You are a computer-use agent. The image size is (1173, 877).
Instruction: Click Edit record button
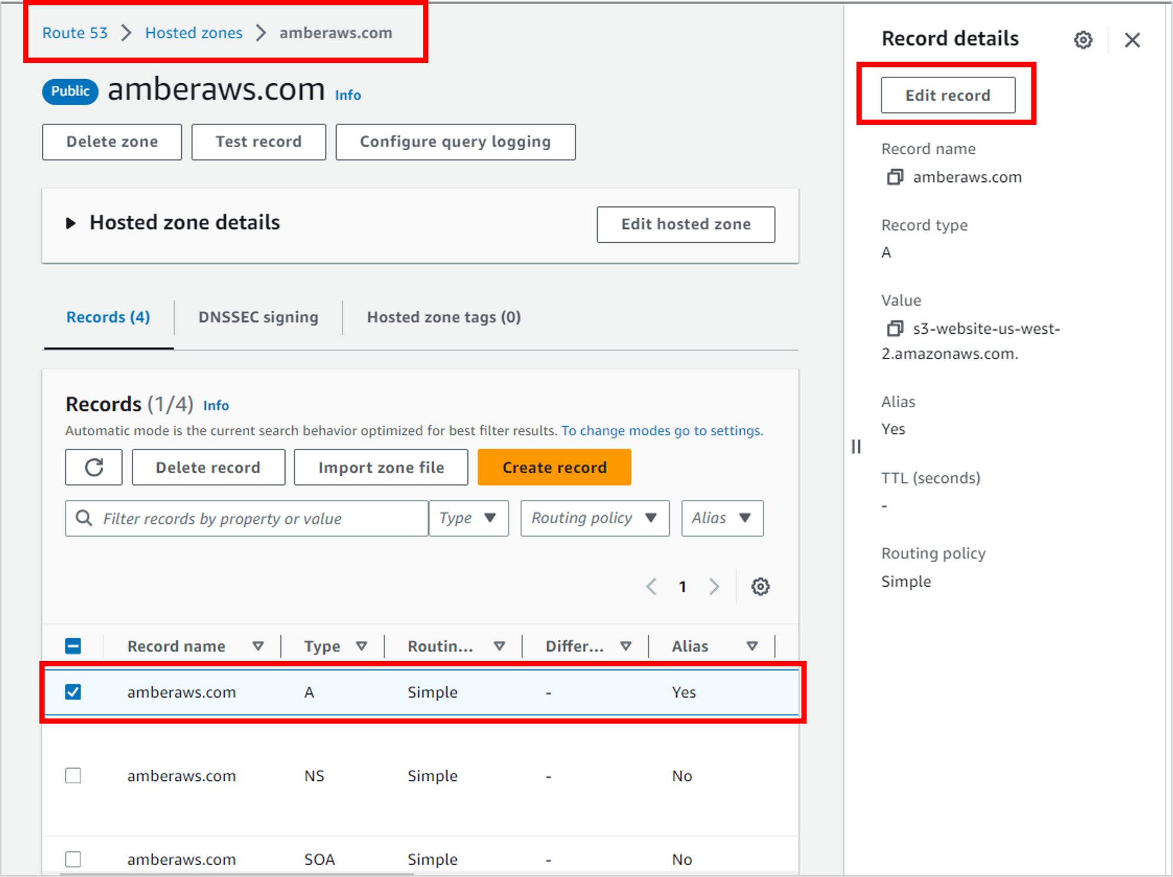tap(948, 95)
